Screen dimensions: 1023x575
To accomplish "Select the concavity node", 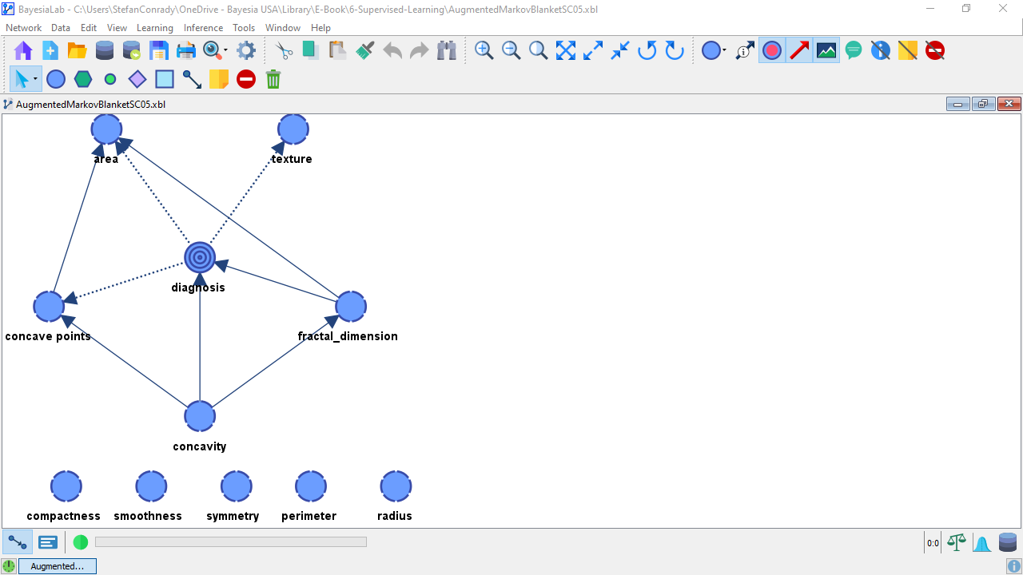I will coord(200,416).
